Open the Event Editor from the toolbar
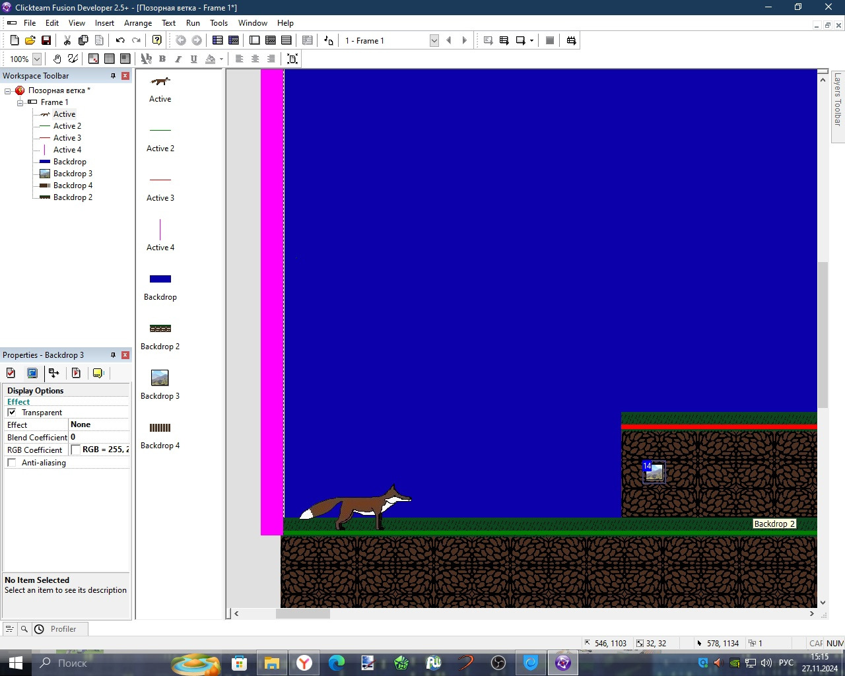Image resolution: width=845 pixels, height=676 pixels. tap(271, 40)
